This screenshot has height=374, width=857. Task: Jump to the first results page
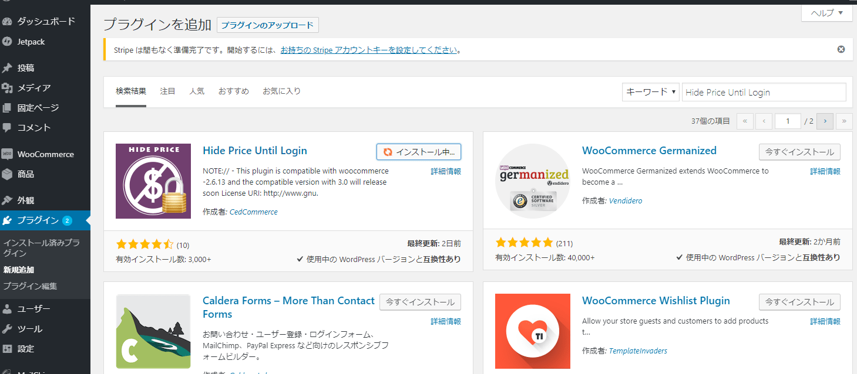tap(744, 121)
